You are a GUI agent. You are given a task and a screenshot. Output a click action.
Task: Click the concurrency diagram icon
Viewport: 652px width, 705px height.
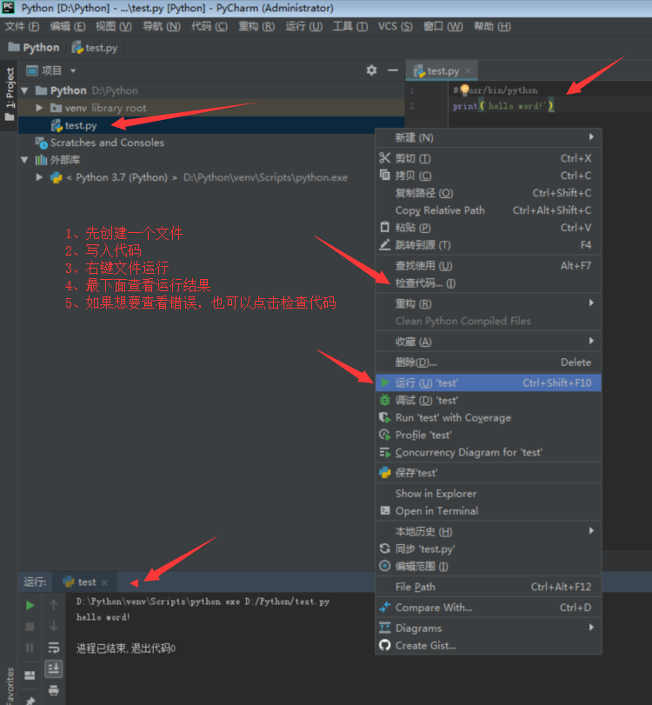pos(385,452)
